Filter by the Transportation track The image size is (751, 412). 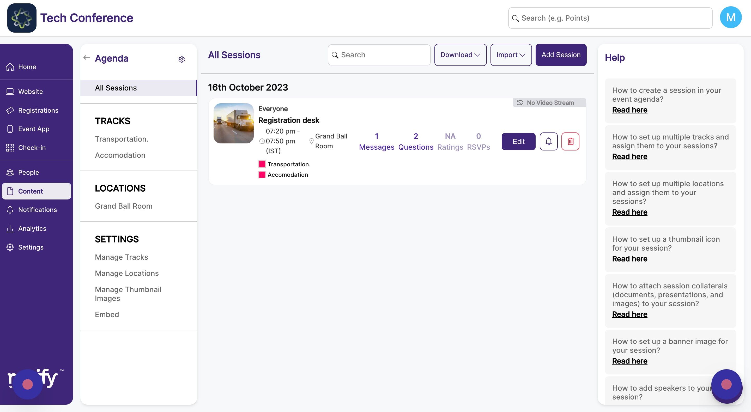click(x=122, y=139)
